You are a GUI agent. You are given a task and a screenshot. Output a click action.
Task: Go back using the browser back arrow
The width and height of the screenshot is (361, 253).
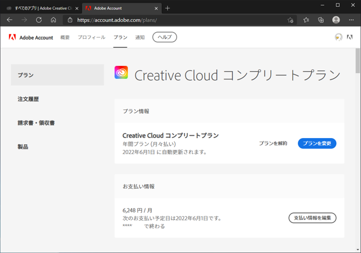(x=10, y=20)
